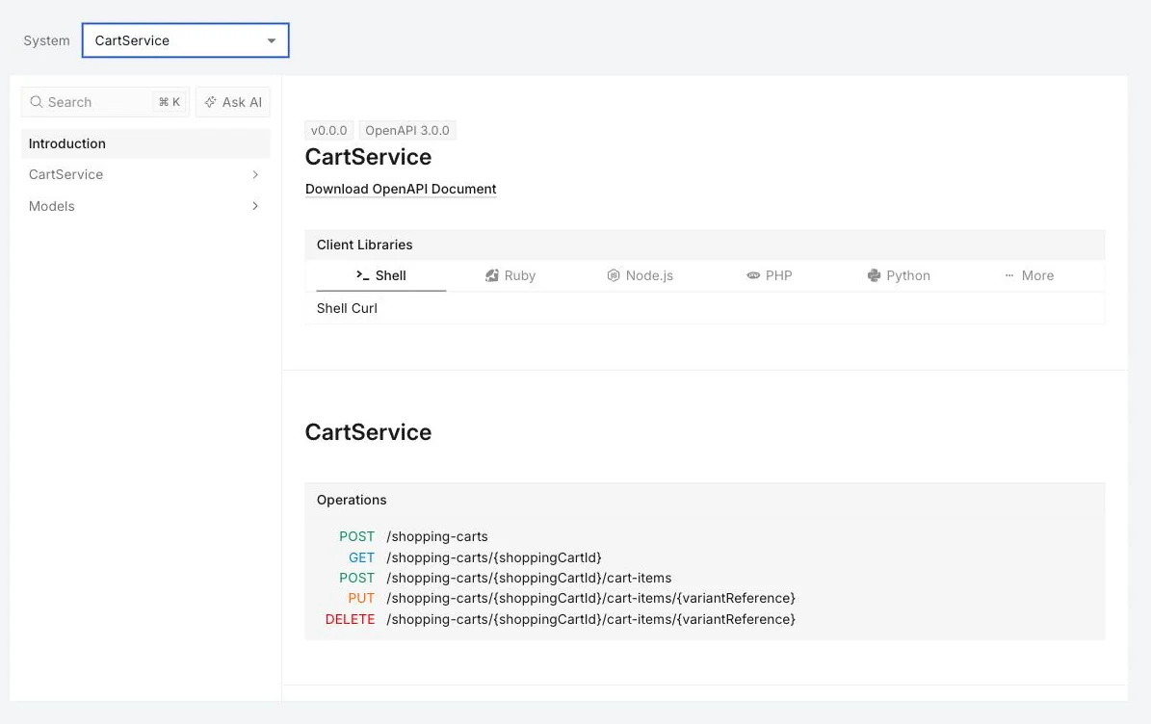Click the PHP logo icon
Viewport: 1151px width, 724px height.
(x=753, y=275)
